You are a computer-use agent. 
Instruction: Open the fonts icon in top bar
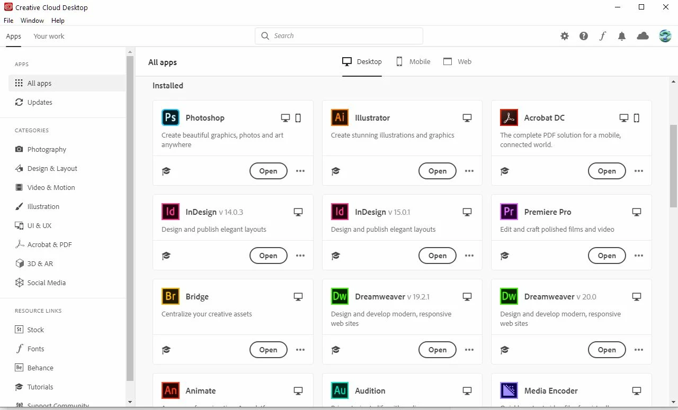(x=603, y=36)
